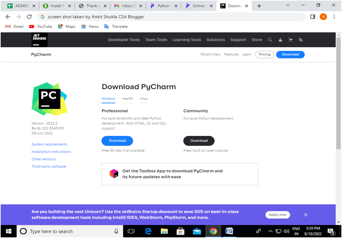Select the Windows platform tab
The height and width of the screenshot is (238, 342).
point(108,99)
